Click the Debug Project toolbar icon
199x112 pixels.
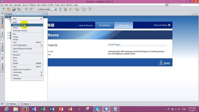point(77,9)
